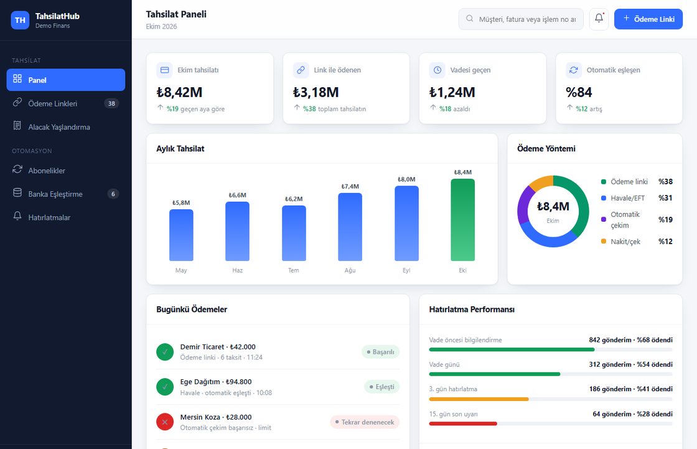Viewport: 697px width, 449px height.
Task: Click the magnifier icon in search box
Action: point(469,19)
